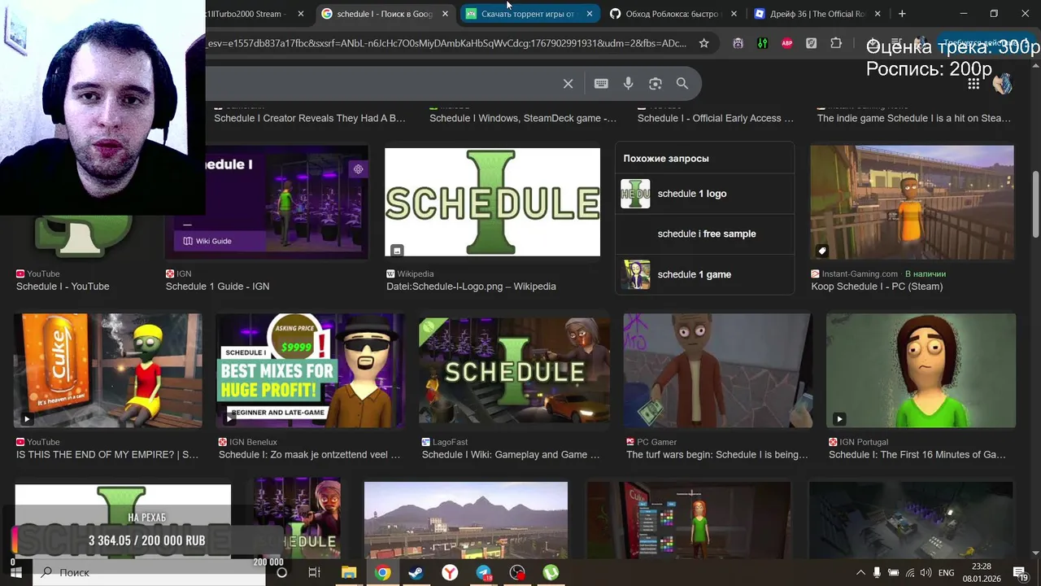Open the Instant-Gaming 'Koop Schedule I' image
This screenshot has height=586, width=1041.
(x=912, y=203)
